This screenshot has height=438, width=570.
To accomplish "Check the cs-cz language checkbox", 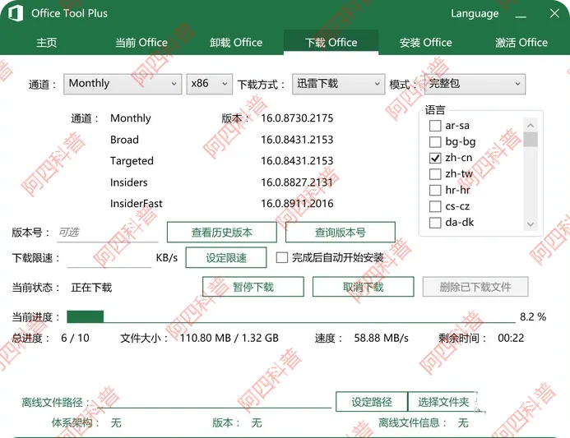I will click(x=435, y=206).
